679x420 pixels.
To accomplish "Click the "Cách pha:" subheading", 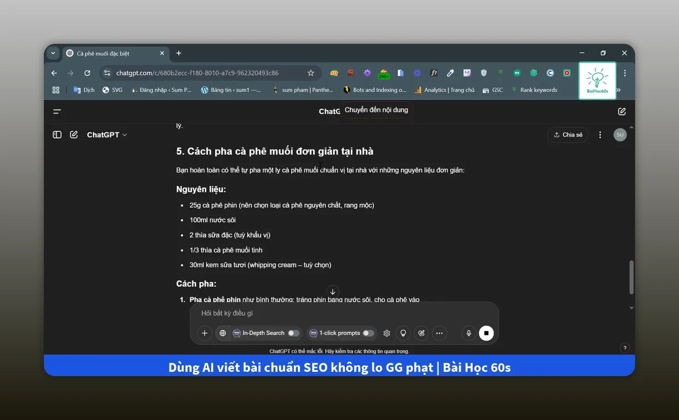I will click(196, 284).
